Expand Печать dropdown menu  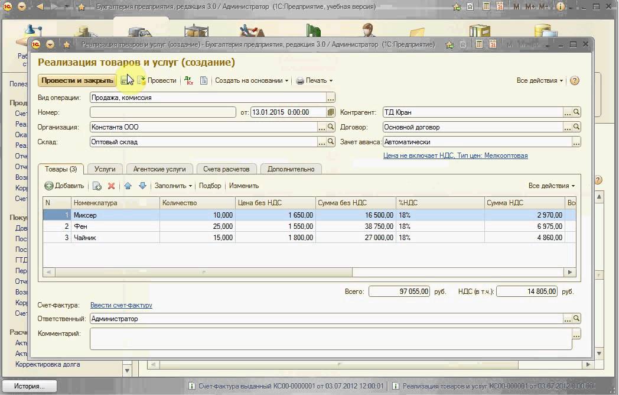[x=314, y=80]
